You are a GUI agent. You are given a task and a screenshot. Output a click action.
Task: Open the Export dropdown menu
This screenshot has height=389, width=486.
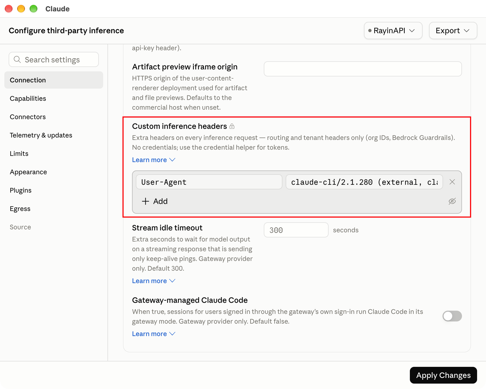453,31
